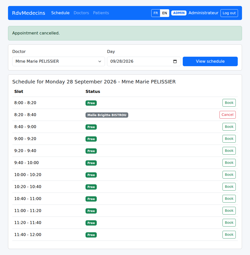Click the Administrateur user name
This screenshot has width=250, height=255.
coord(203,13)
